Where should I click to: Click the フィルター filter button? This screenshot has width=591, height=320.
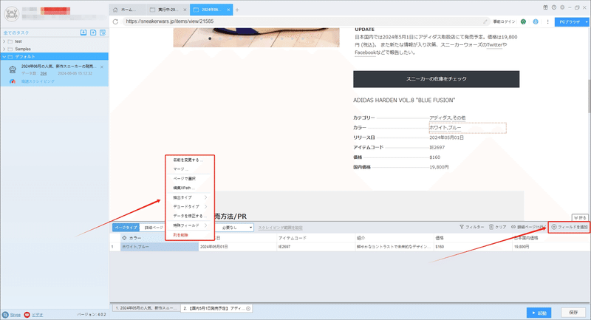pos(471,227)
